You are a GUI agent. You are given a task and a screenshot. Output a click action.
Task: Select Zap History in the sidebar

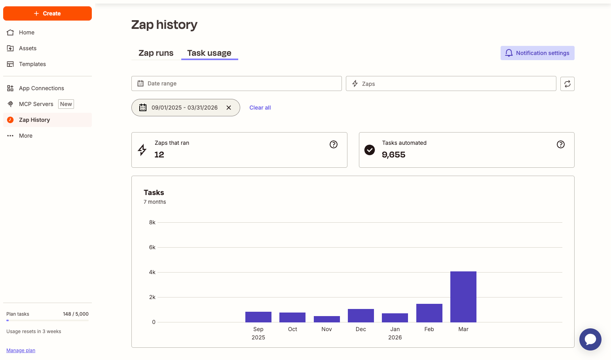(34, 119)
